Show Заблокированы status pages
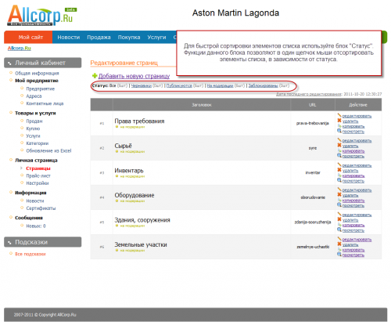 tap(263, 85)
